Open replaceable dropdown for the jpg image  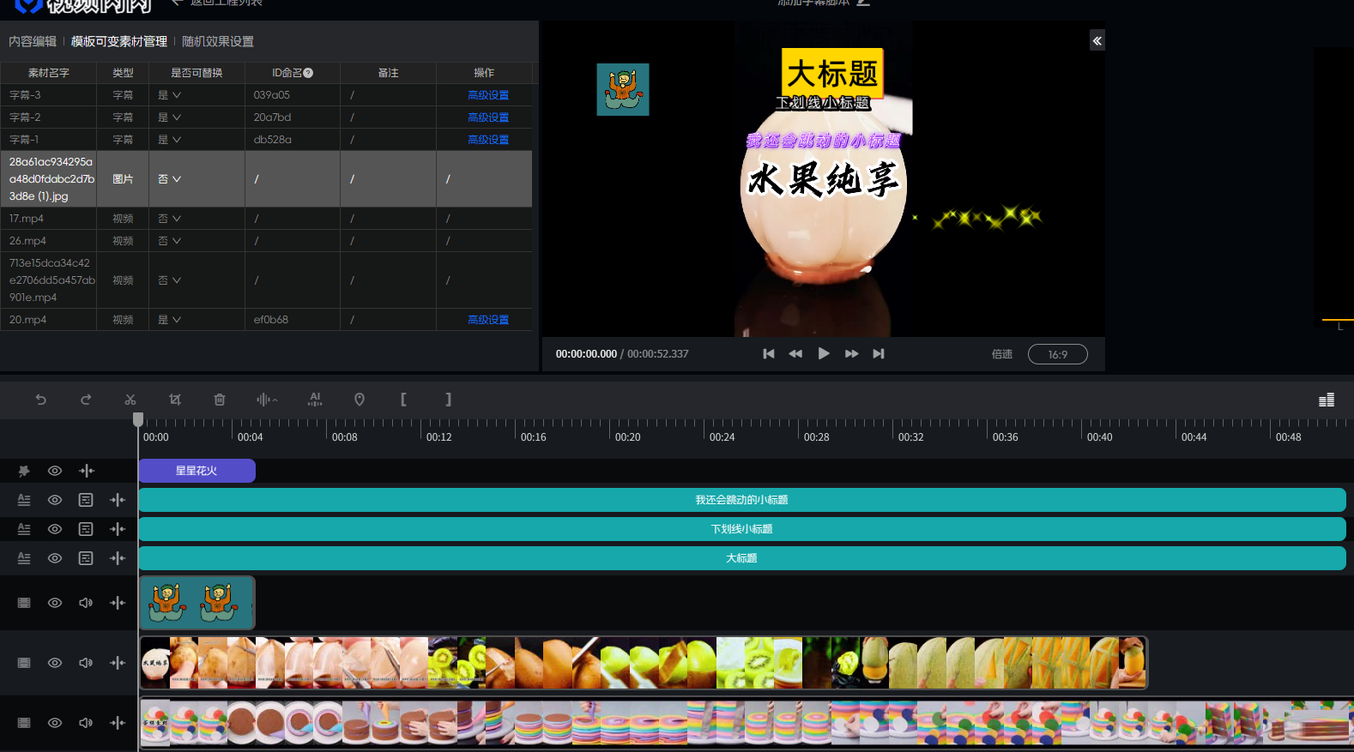tap(170, 179)
